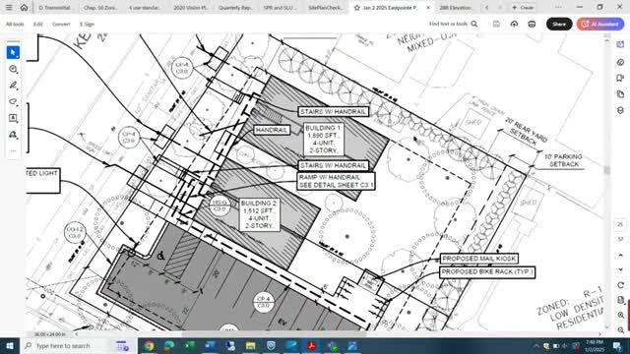Open the top right panel AI icon
Image resolution: width=630 pixels, height=354 pixels.
point(620,44)
